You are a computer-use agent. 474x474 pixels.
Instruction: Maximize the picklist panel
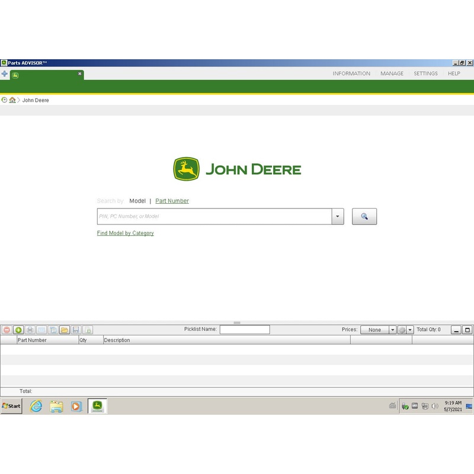pos(467,330)
